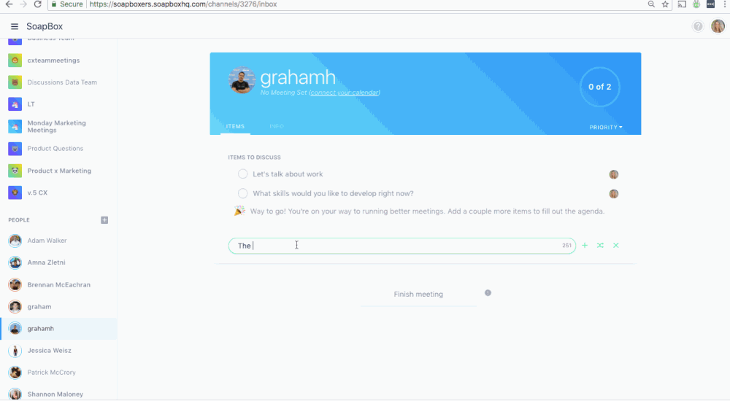Click the 0 of 2 progress circle
Viewport: 730px width, 401px height.
tap(599, 87)
